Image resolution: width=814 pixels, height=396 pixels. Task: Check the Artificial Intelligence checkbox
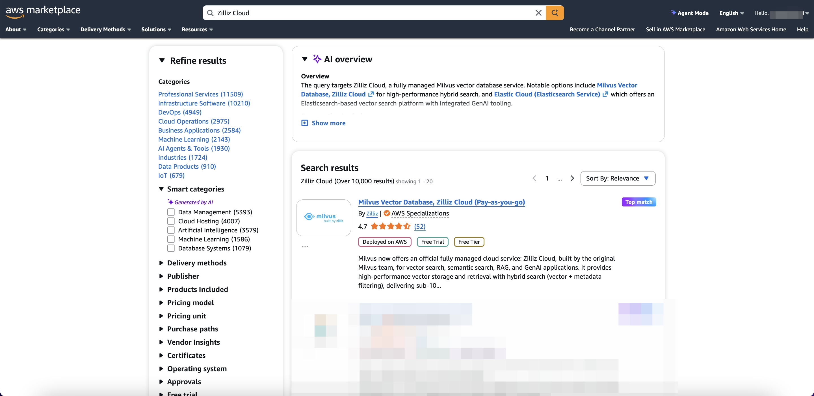tap(171, 230)
